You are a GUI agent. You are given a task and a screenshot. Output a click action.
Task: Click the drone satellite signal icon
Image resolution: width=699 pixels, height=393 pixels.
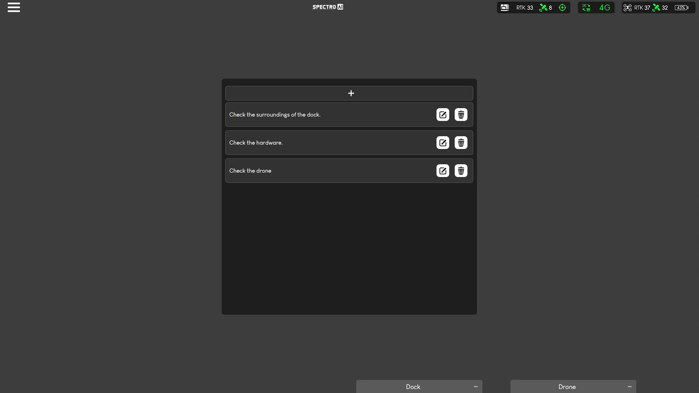(x=656, y=7)
